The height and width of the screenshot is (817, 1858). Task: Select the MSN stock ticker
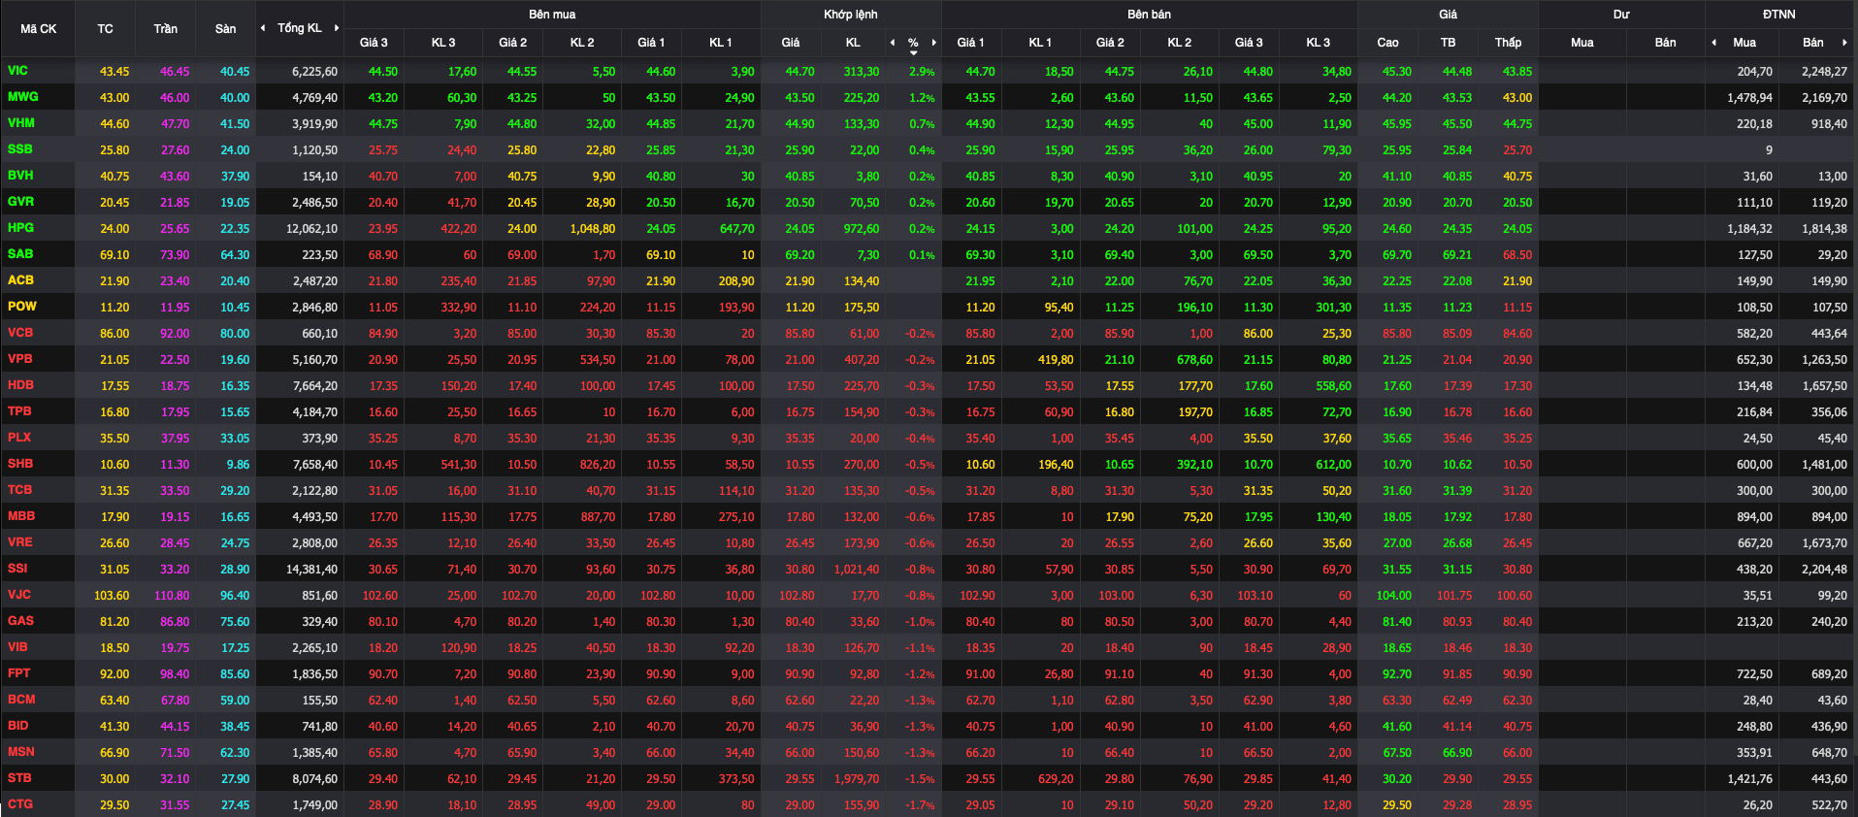click(x=21, y=752)
